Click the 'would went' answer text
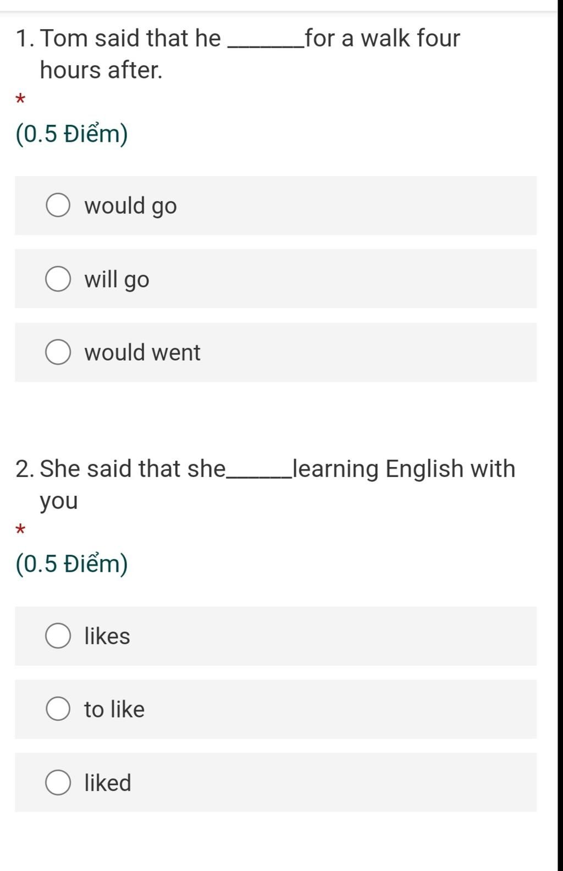The width and height of the screenshot is (563, 871). pos(142,353)
